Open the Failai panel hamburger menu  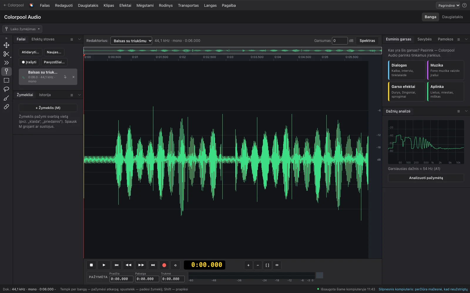click(72, 39)
